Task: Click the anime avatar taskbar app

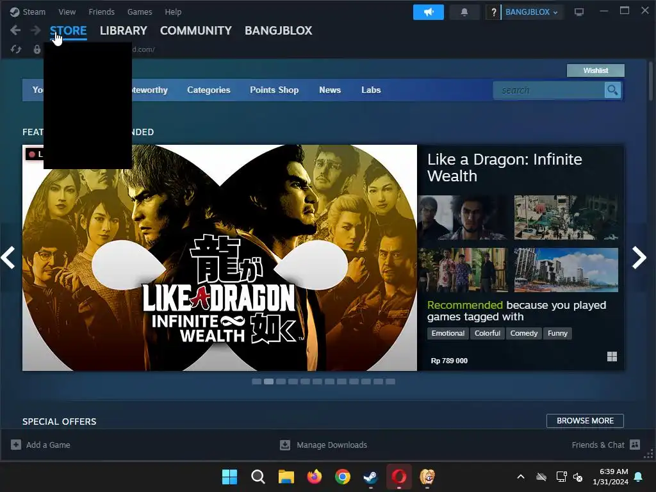Action: [427, 477]
